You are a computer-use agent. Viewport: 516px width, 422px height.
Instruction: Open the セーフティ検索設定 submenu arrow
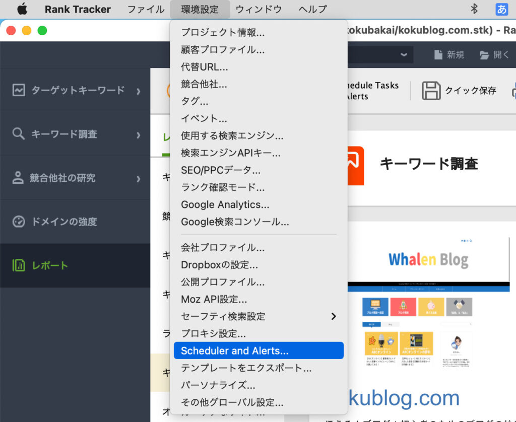click(334, 316)
